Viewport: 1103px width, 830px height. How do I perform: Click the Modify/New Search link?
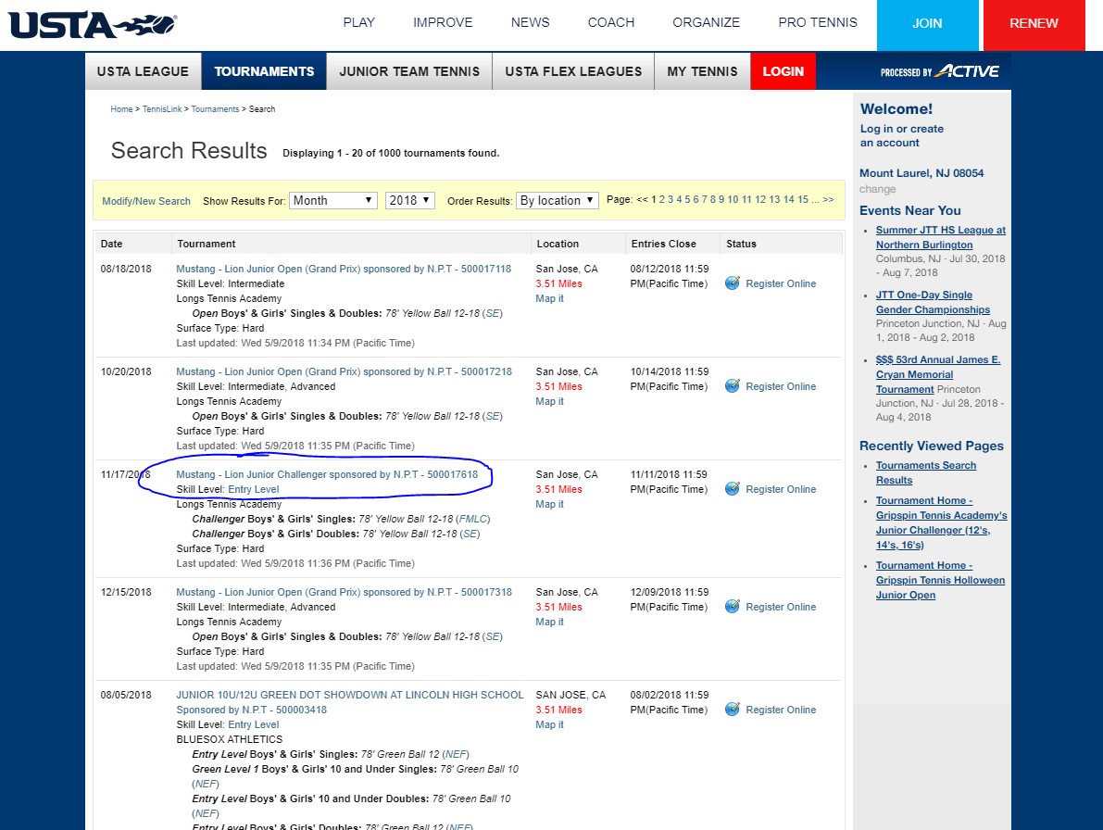146,201
